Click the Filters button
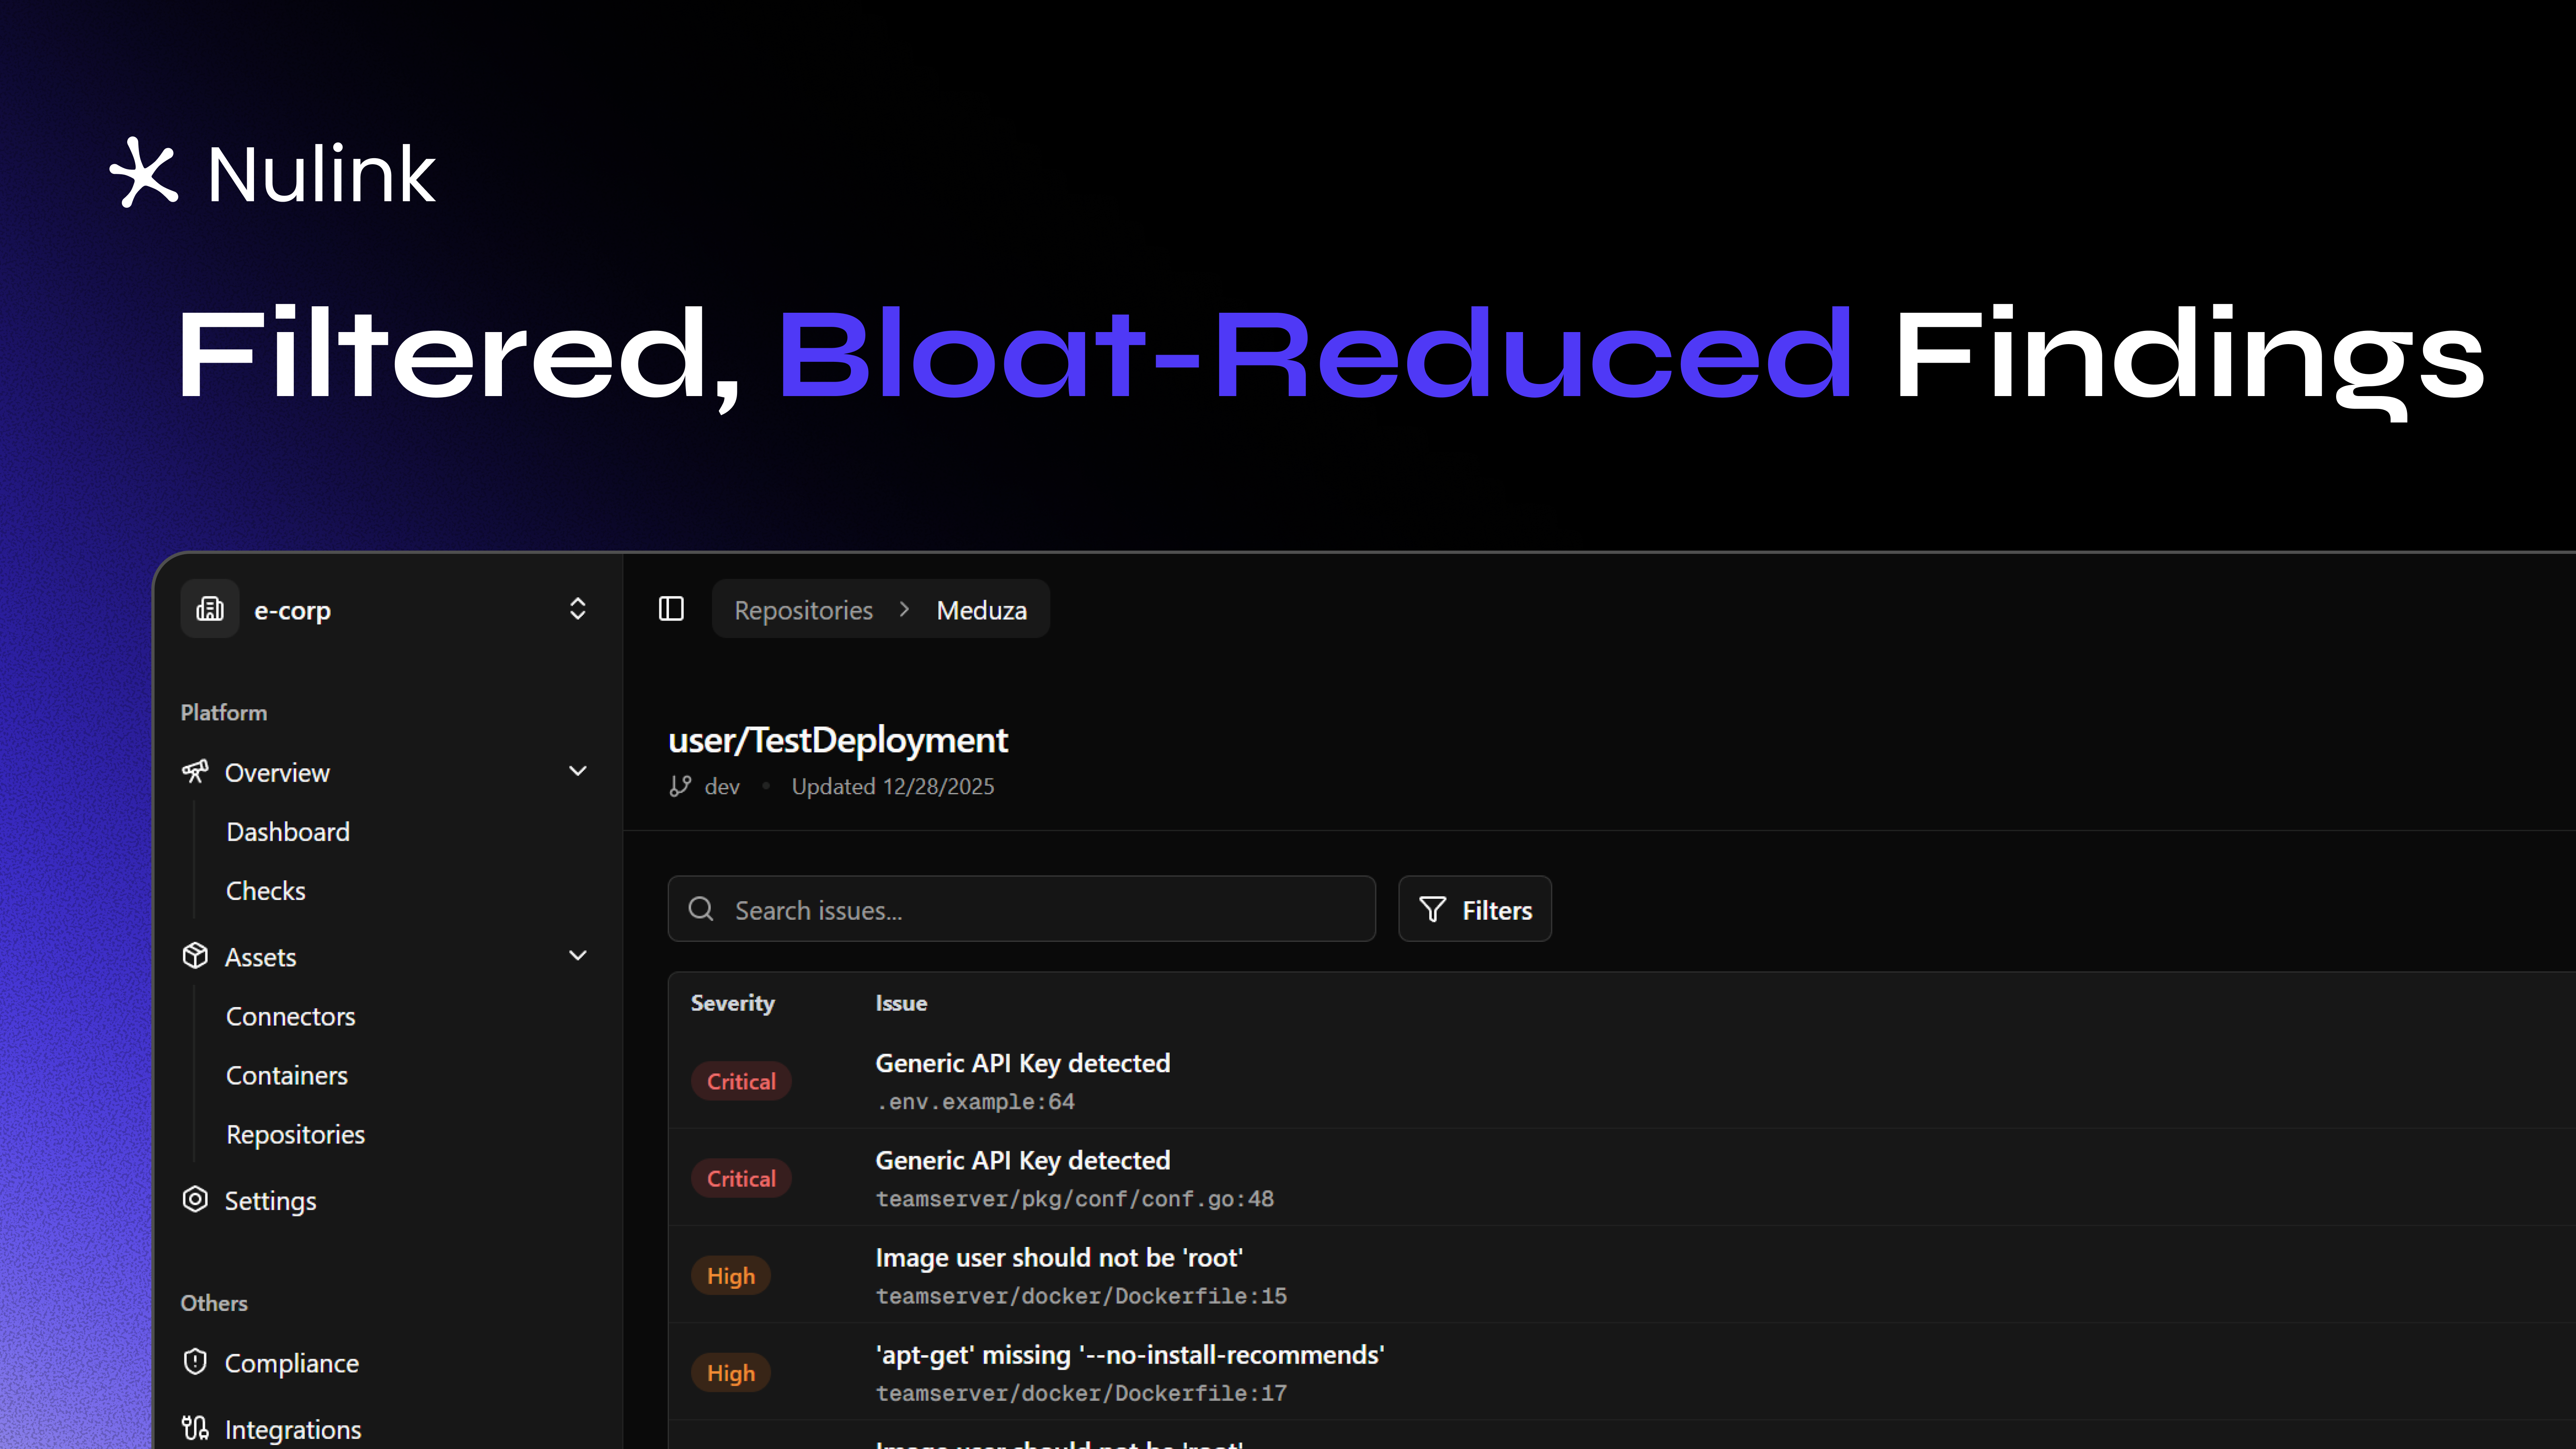 pyautogui.click(x=1475, y=909)
